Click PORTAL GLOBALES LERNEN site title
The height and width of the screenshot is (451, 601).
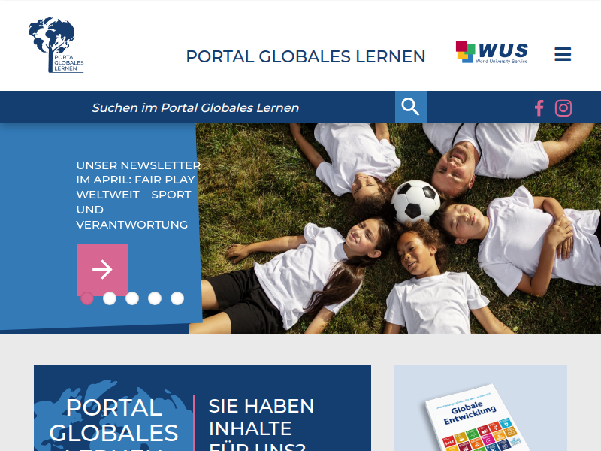point(306,56)
